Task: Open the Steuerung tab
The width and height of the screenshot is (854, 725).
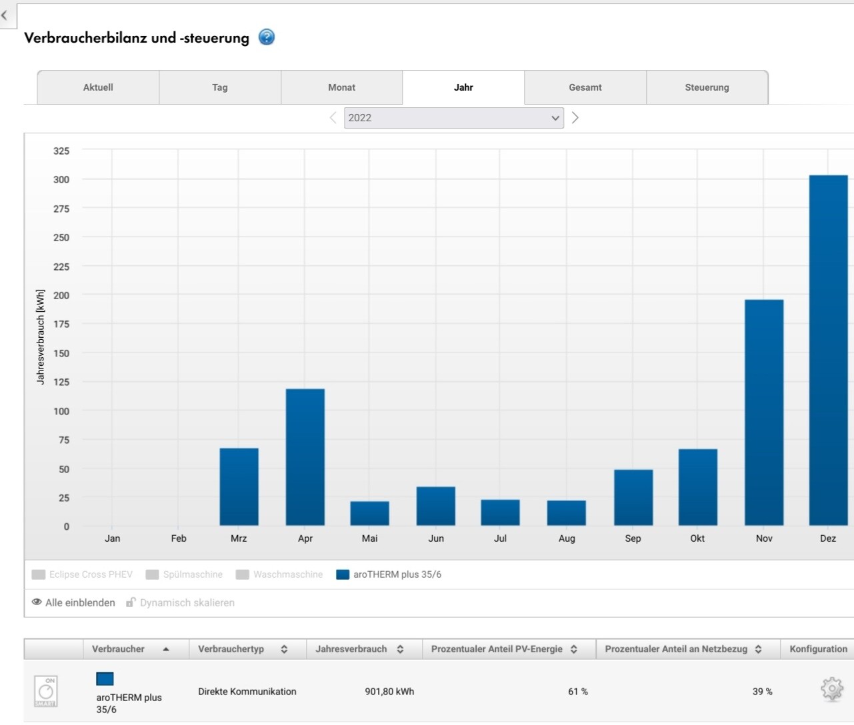Action: click(707, 87)
